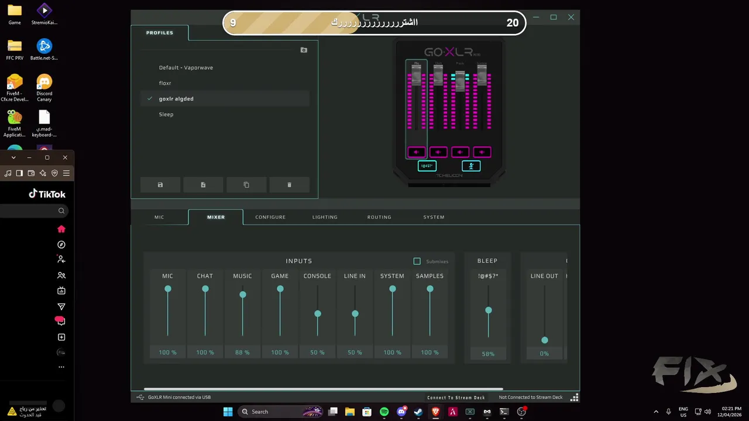Open the ROUTING tab
749x421 pixels.
[379, 217]
